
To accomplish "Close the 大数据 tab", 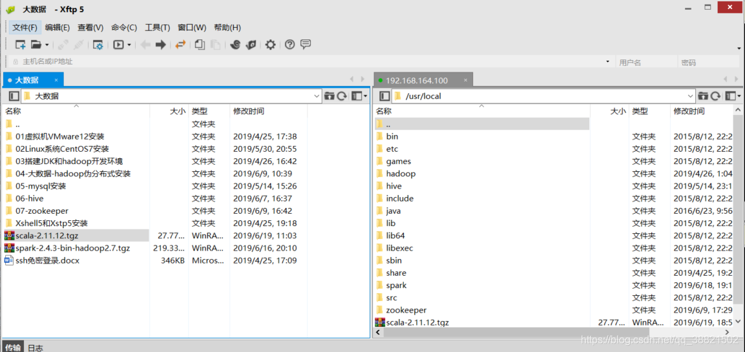I will pyautogui.click(x=56, y=80).
